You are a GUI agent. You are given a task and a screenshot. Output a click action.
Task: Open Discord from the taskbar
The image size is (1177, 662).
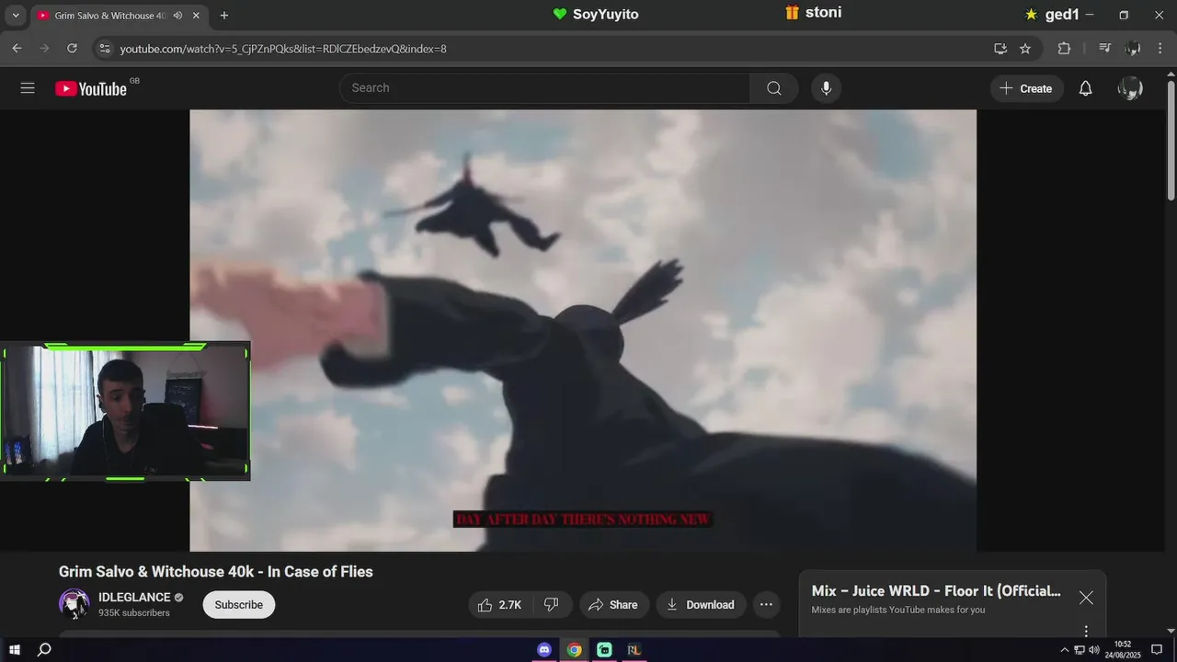tap(544, 649)
